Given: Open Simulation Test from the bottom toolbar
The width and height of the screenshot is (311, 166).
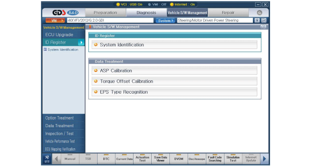Looking at the screenshot, I should 233,158.
